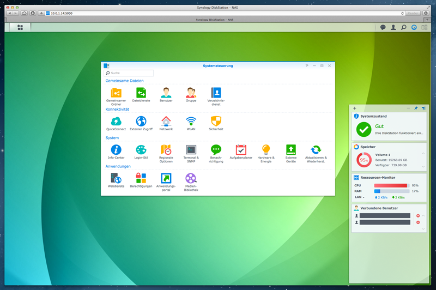Click the RAM usage bar
The width and height of the screenshot is (436, 290).
tap(391, 191)
